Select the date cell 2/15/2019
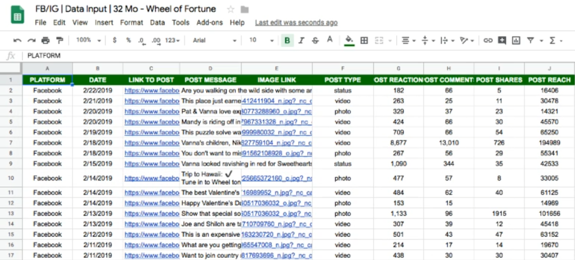The image size is (575, 260). (x=97, y=164)
